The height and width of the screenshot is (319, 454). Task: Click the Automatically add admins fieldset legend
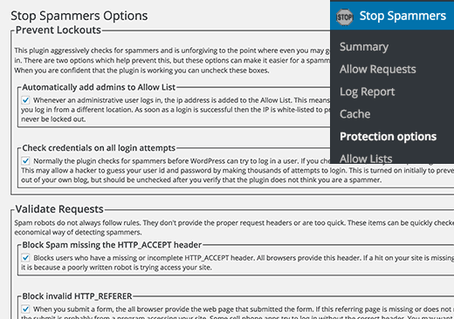coord(99,87)
